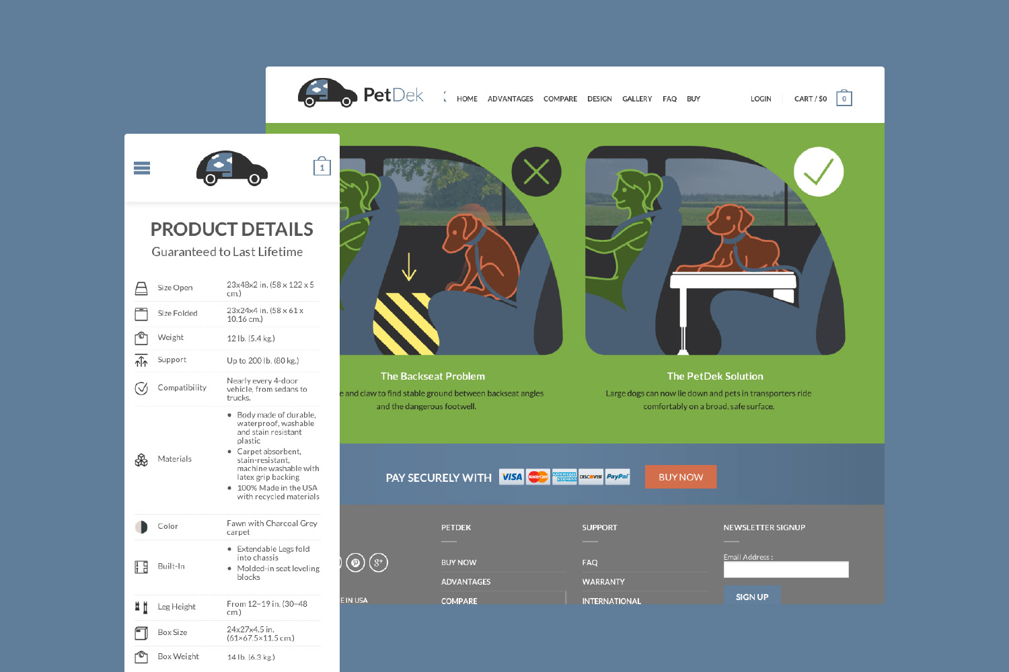This screenshot has width=1009, height=672.
Task: Open the footer WARRANTY link
Action: point(603,582)
